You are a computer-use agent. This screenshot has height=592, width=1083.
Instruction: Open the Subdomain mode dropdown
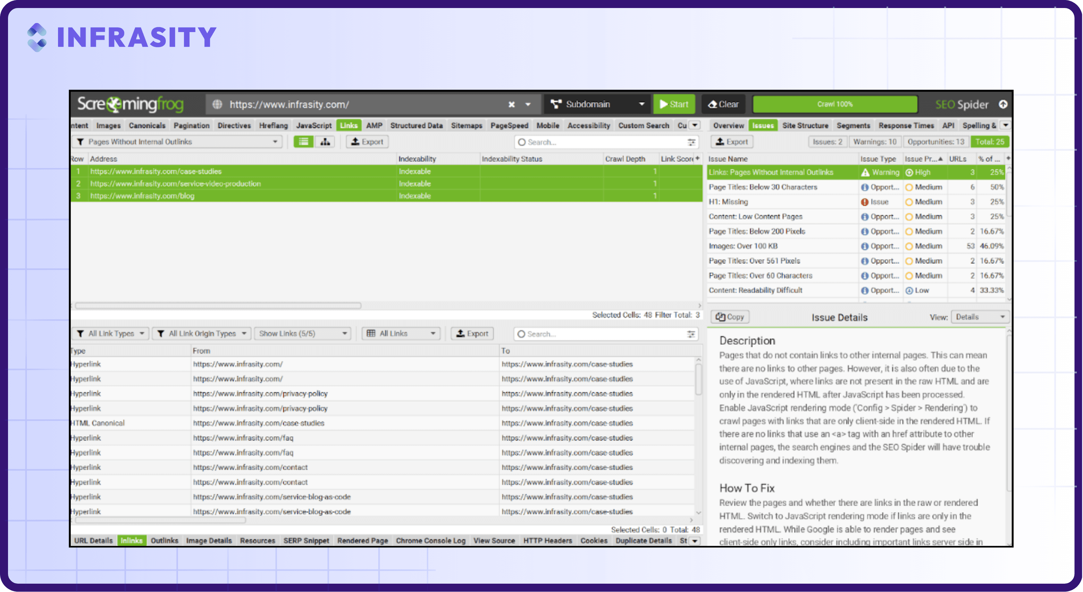597,104
